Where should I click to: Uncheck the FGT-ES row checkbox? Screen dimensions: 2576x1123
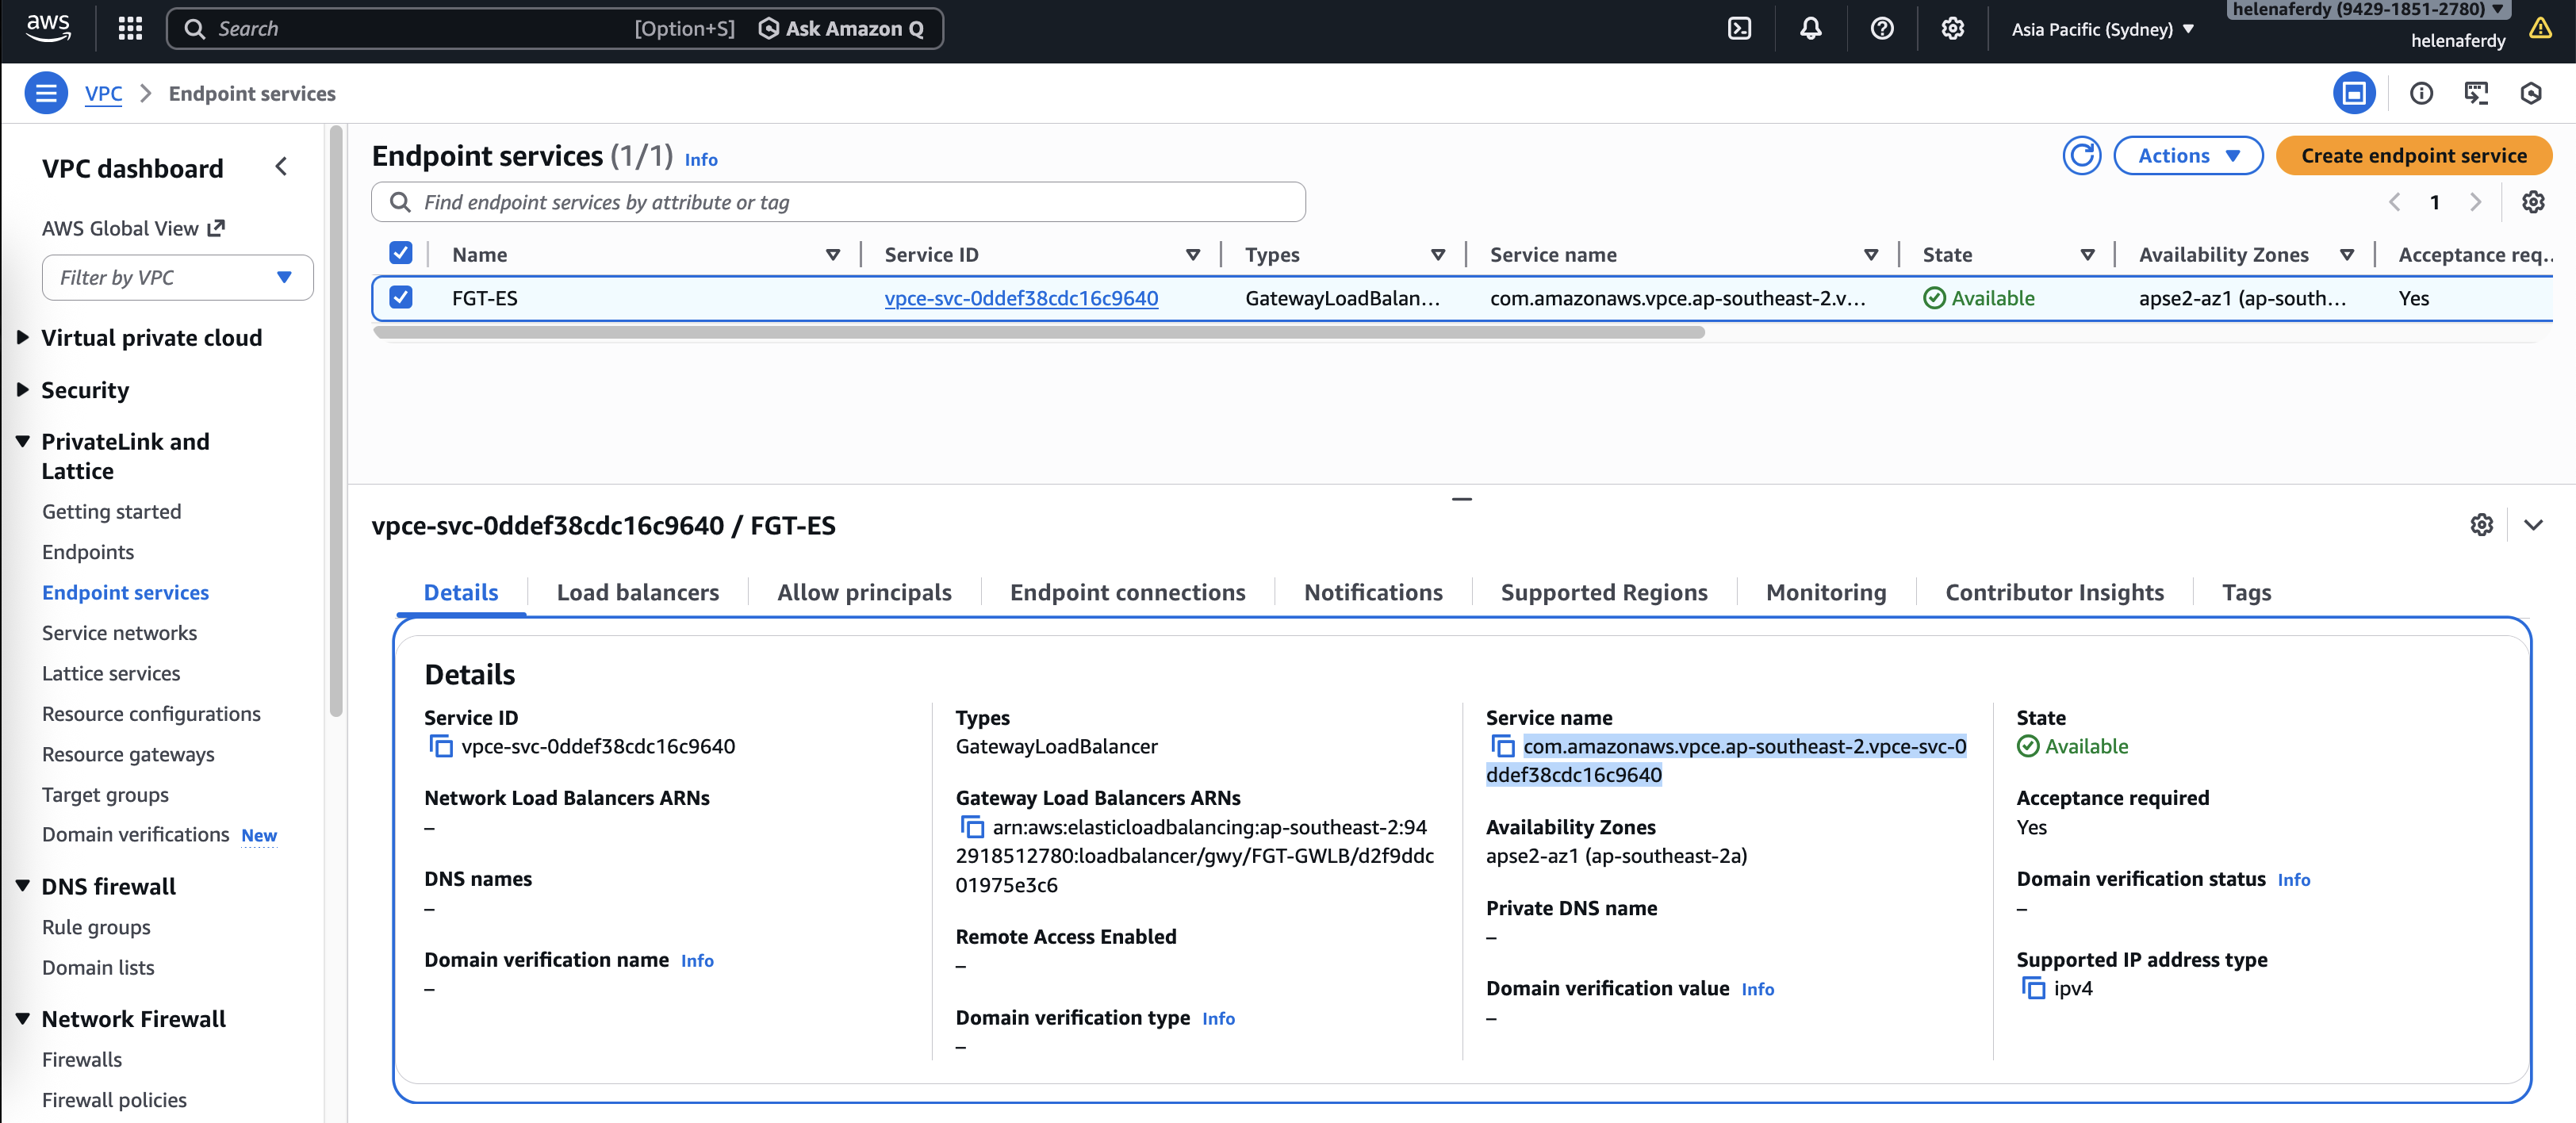point(401,298)
